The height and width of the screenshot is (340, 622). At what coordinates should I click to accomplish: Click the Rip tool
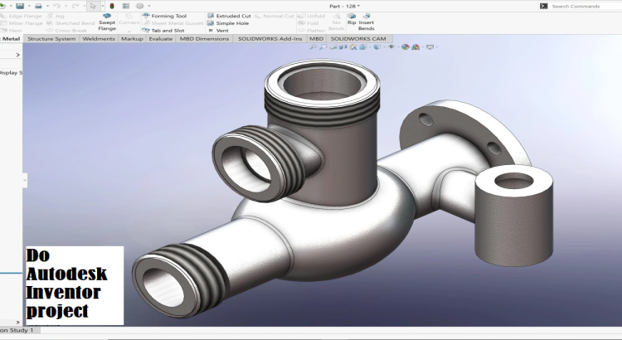pos(352,19)
